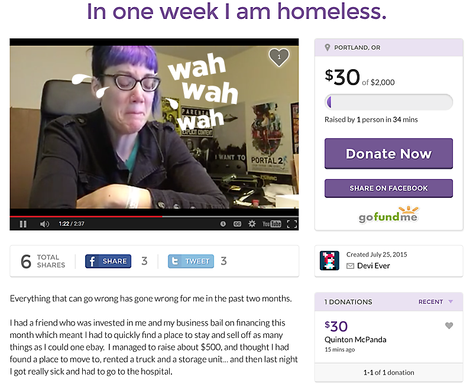Mute the video volume speaker icon
The width and height of the screenshot is (473, 387).
(x=44, y=224)
